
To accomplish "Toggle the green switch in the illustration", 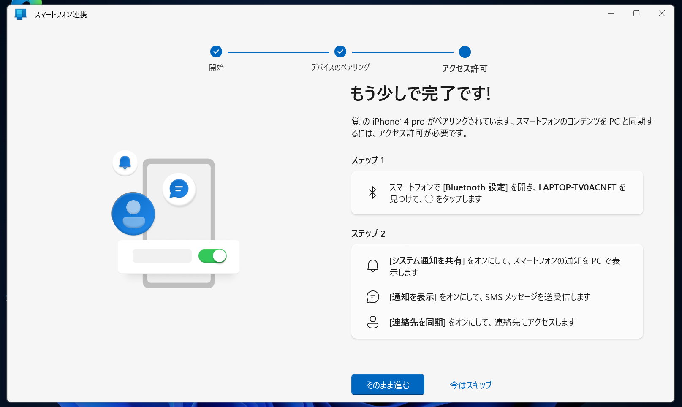I will tap(212, 256).
